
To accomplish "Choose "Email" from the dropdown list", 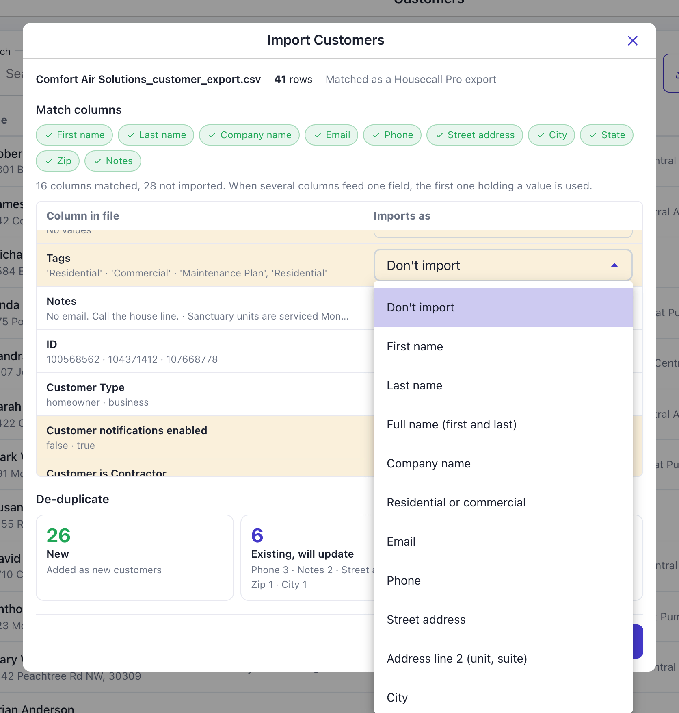I will 503,541.
